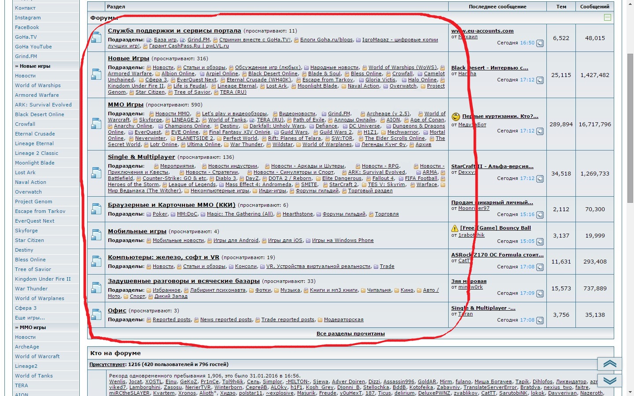Open Мобильные игры forum heading
Image resolution: width=634 pixels, height=396 pixels.
tap(137, 231)
